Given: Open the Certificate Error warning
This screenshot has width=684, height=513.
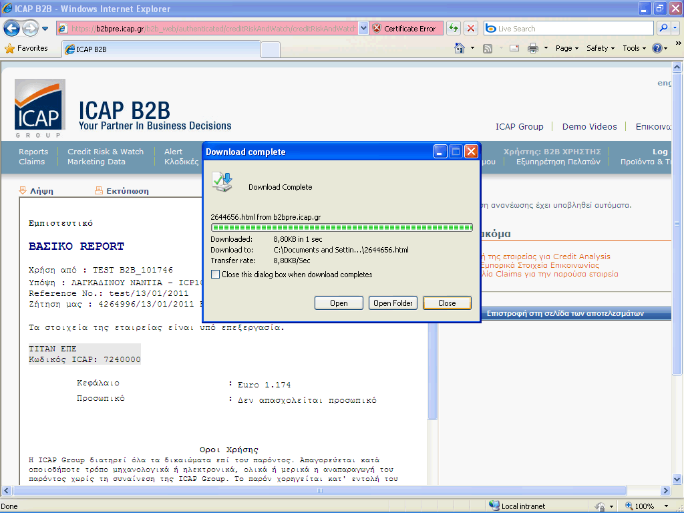Looking at the screenshot, I should pyautogui.click(x=405, y=29).
